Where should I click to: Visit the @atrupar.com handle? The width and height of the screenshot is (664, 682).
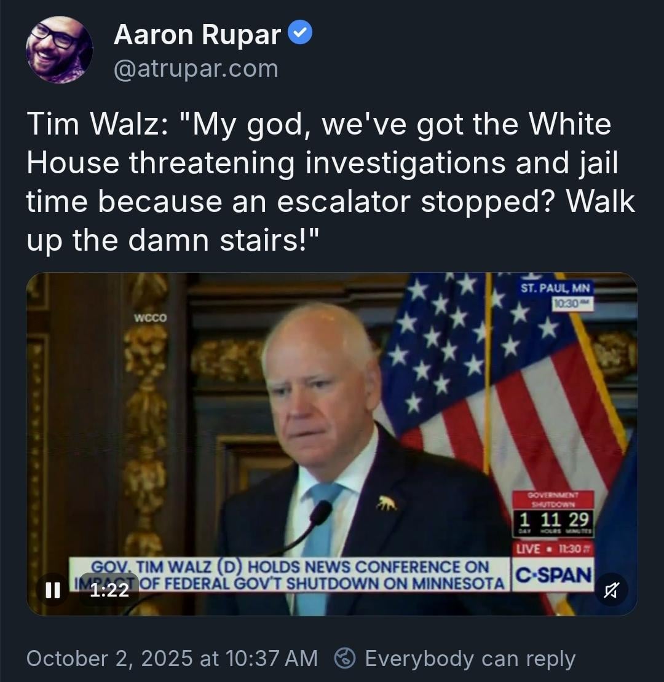(196, 69)
